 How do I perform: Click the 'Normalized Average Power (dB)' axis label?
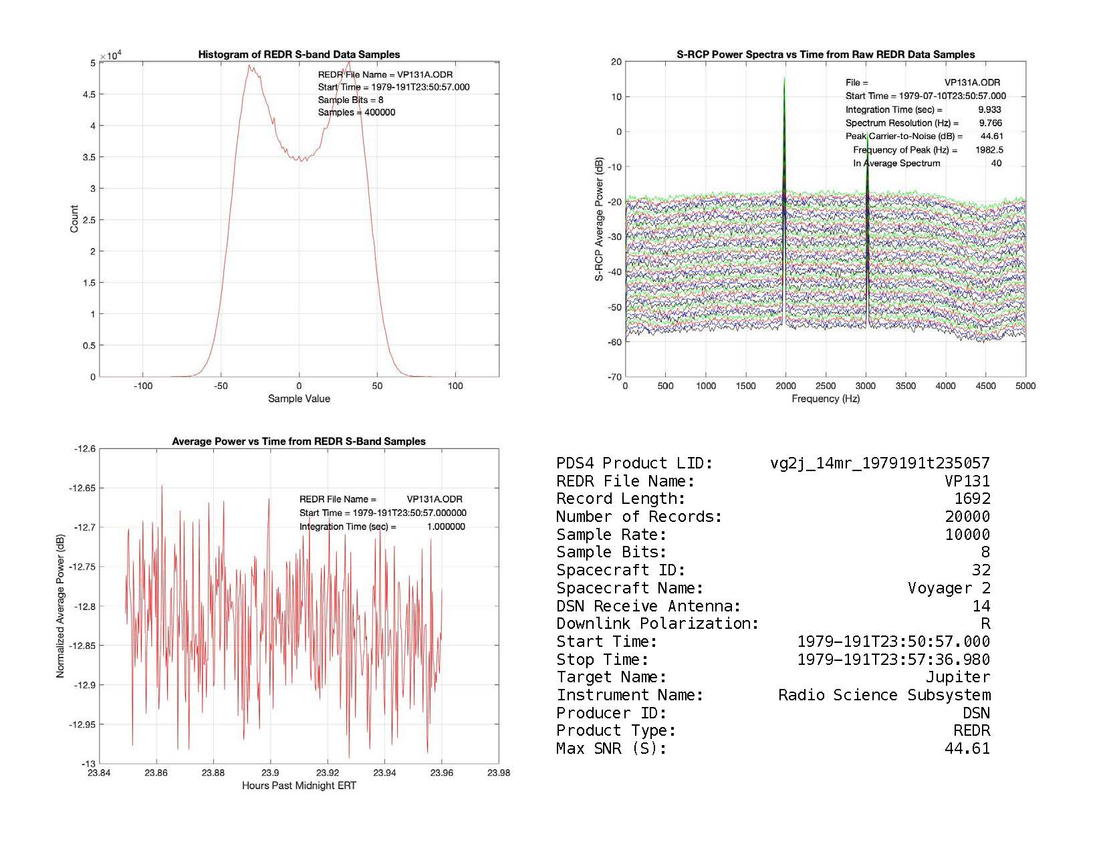(60, 606)
